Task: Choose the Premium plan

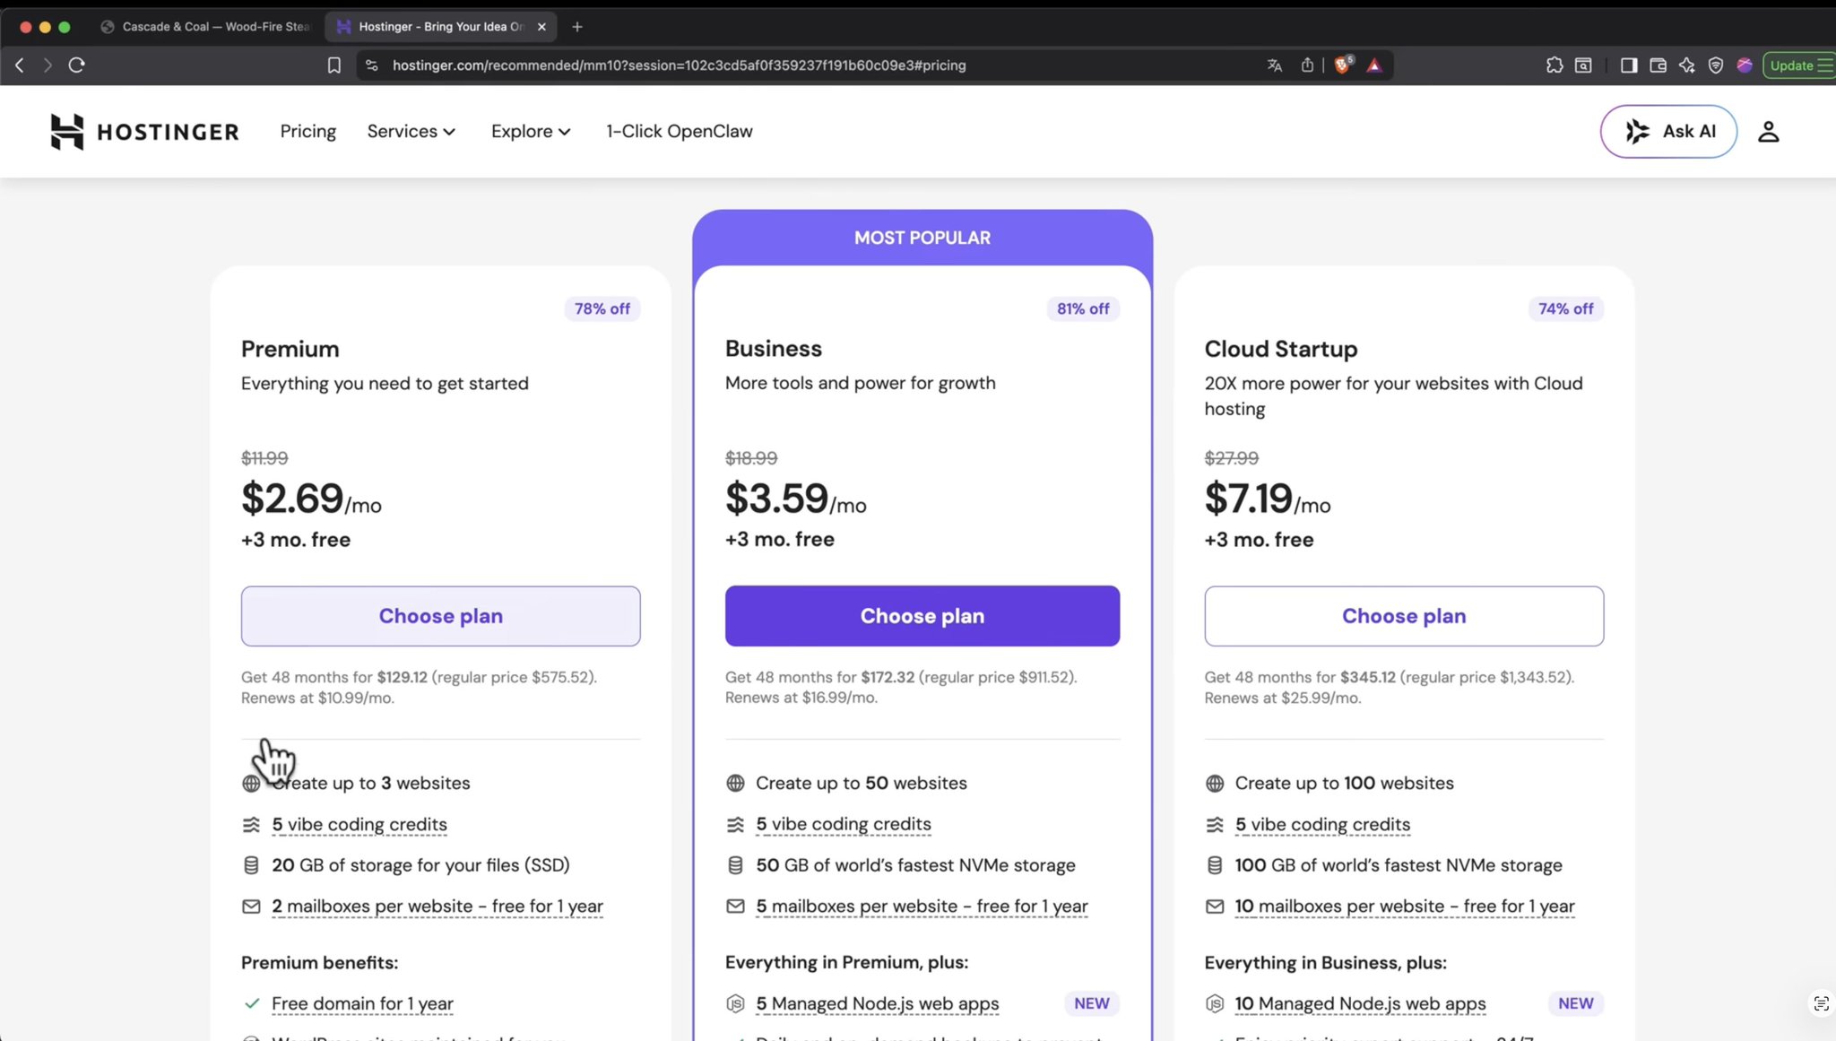Action: (x=440, y=616)
